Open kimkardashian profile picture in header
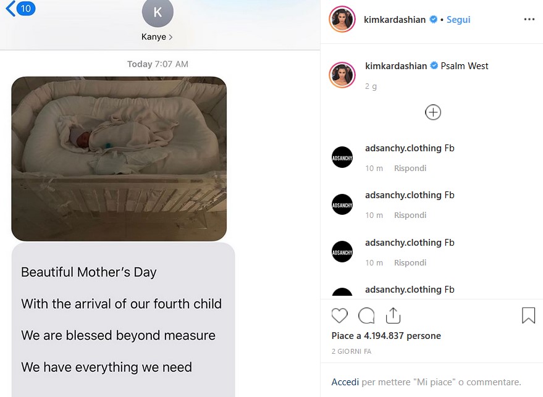 (342, 20)
